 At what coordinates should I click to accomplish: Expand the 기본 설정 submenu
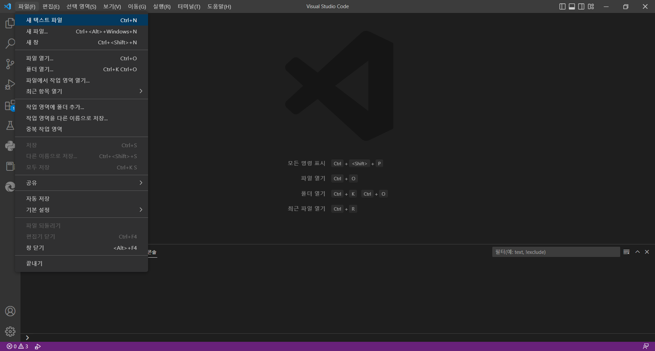point(82,210)
